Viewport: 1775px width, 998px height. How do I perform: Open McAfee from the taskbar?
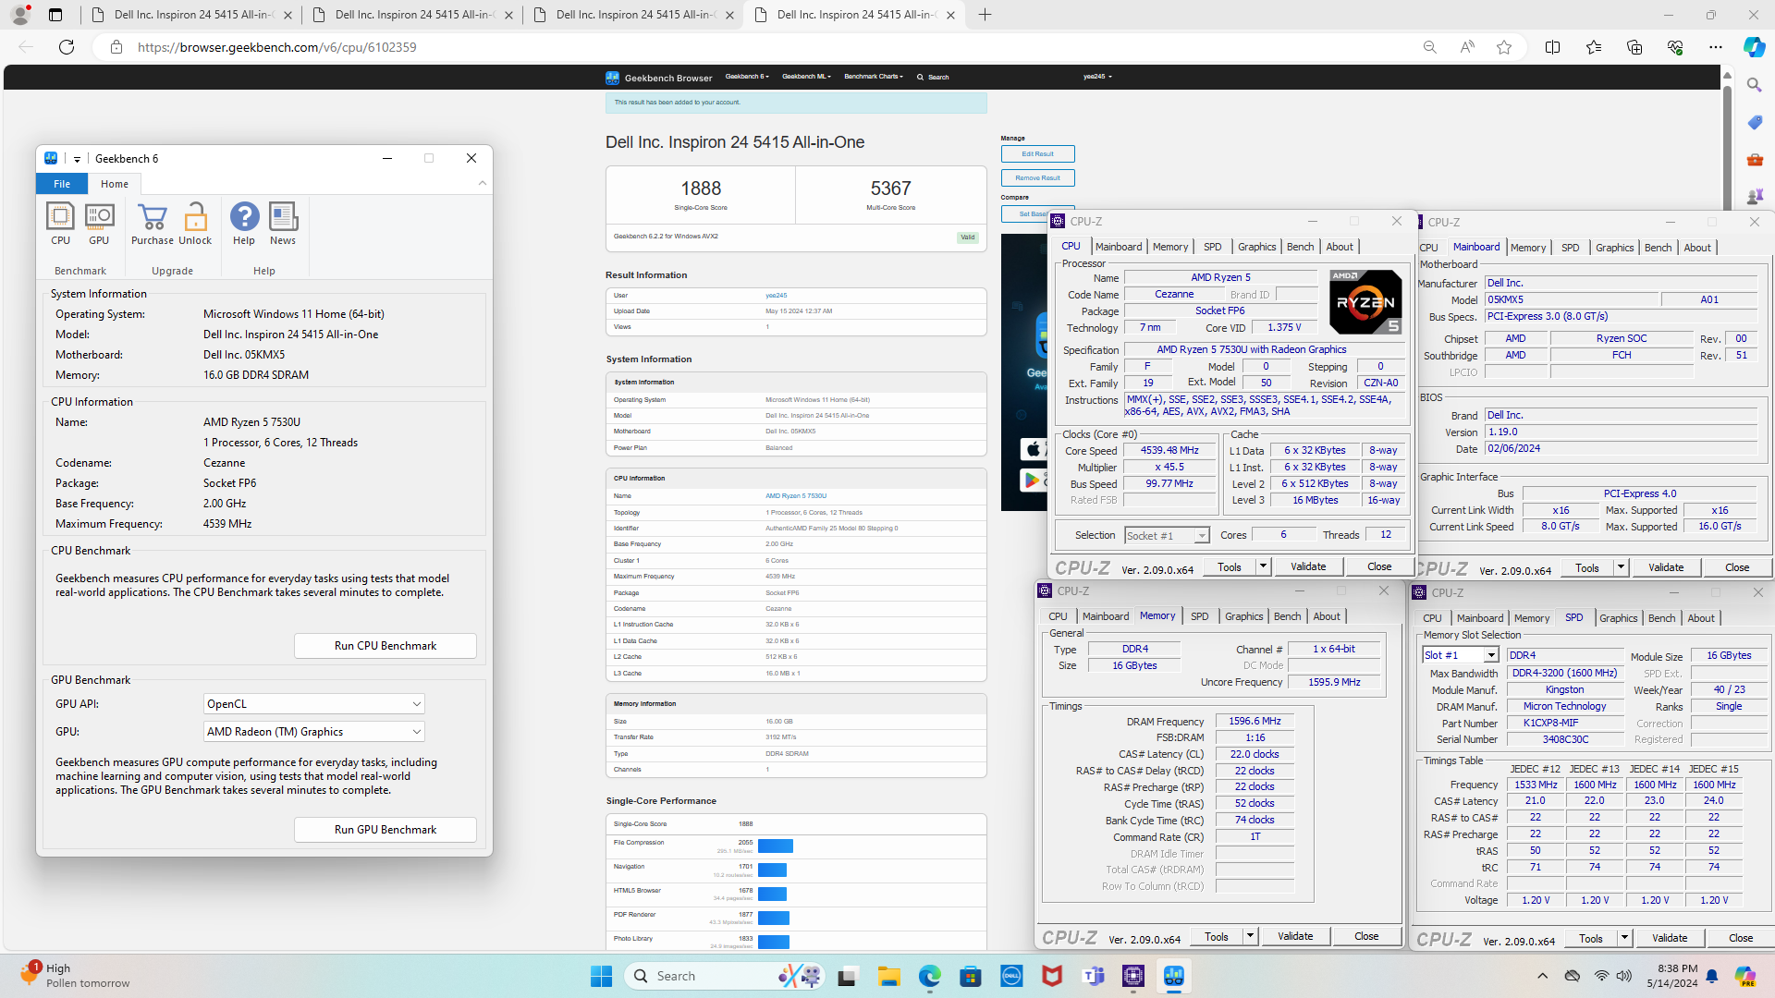coord(1052,976)
